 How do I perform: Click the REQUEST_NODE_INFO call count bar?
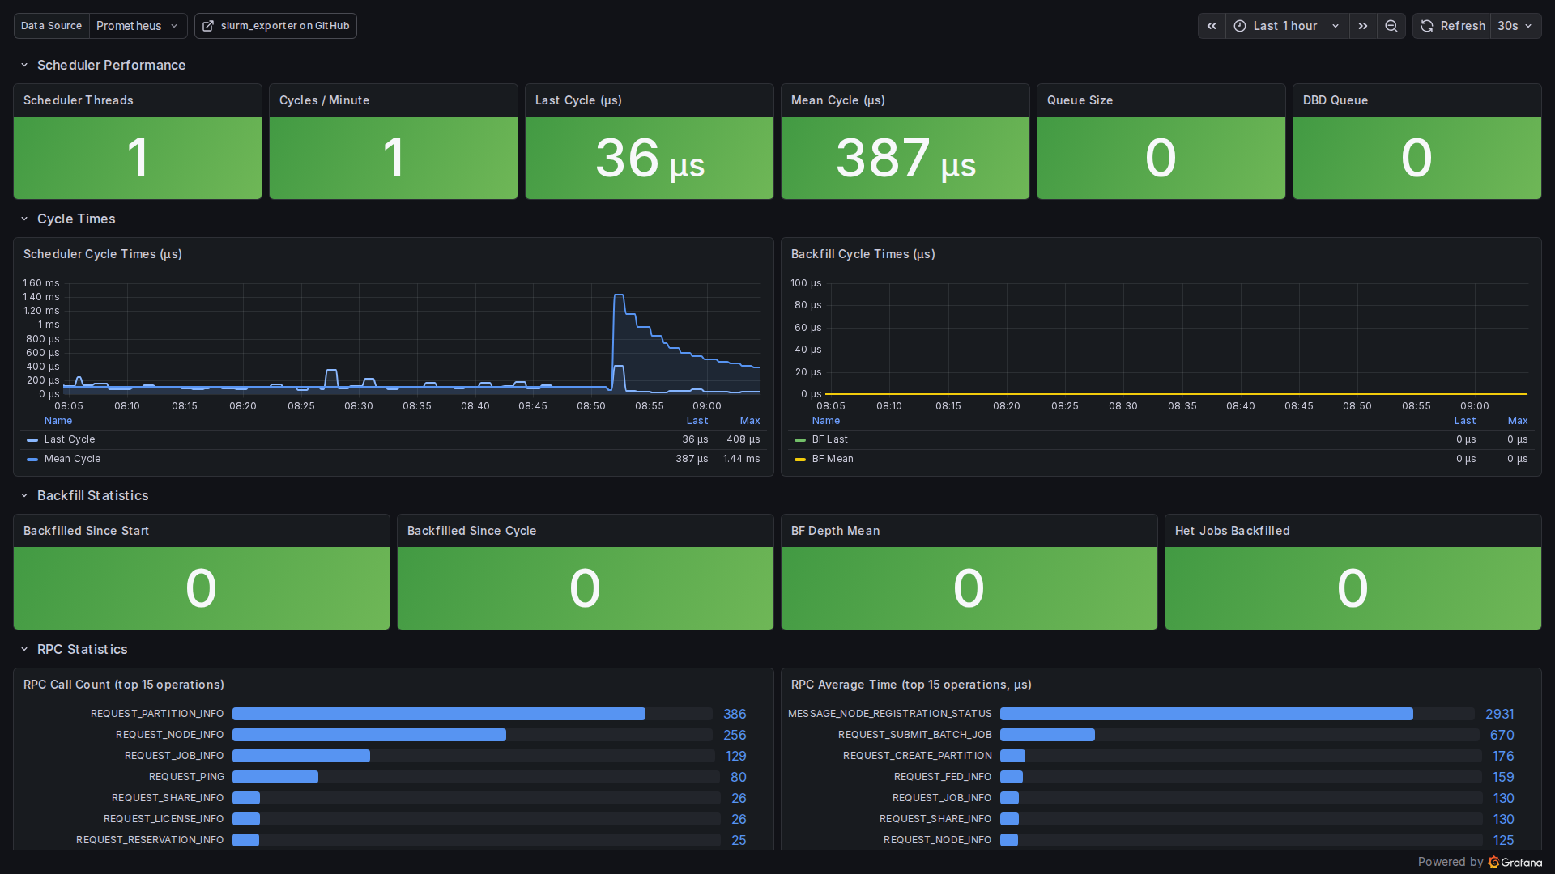[369, 735]
